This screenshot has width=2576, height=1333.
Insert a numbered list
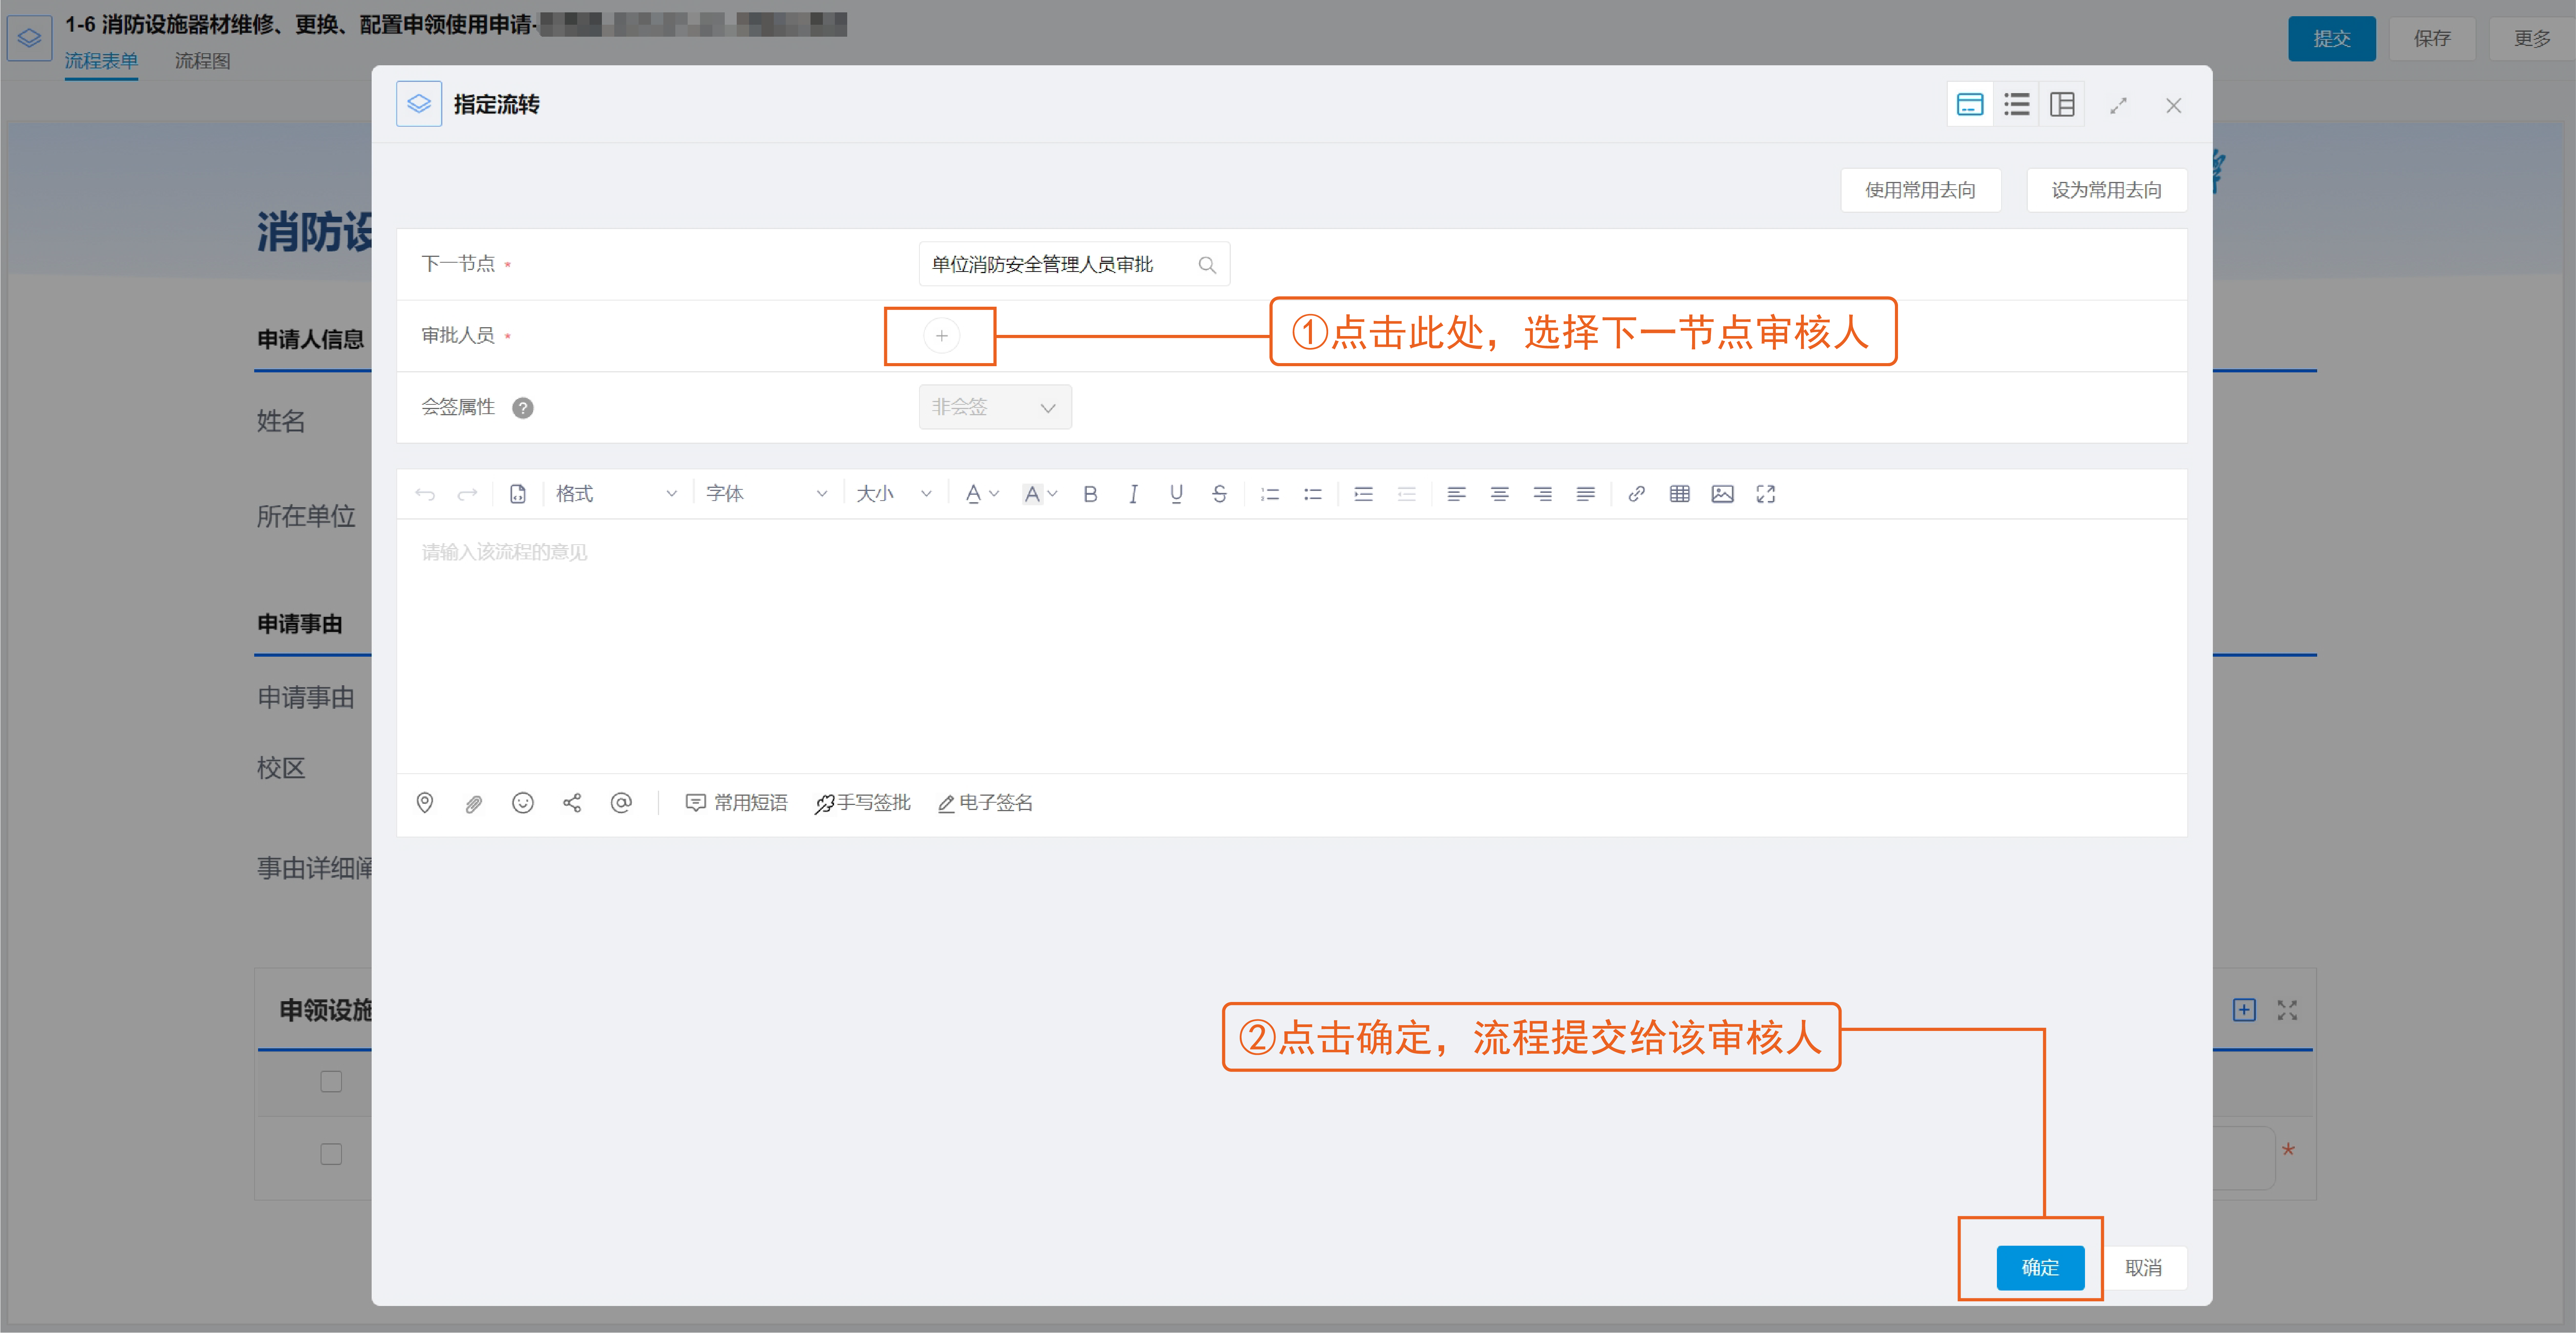pyautogui.click(x=1270, y=494)
